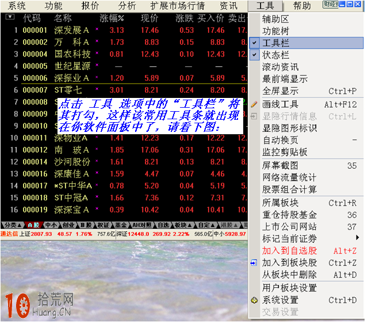The height and width of the screenshot is (322, 368).
Task: Click the pencil icon beside 画线工具
Action: (x=254, y=104)
